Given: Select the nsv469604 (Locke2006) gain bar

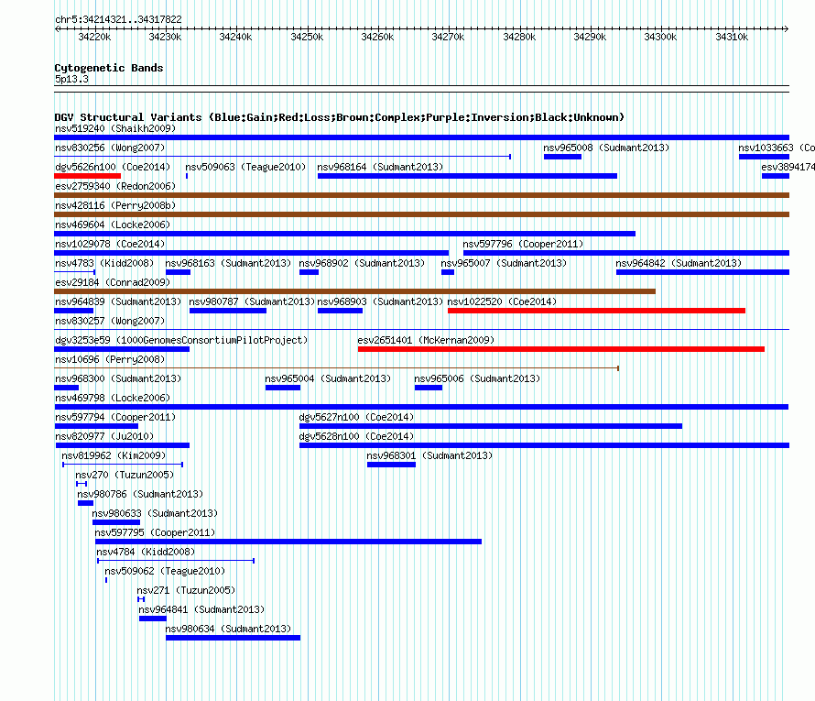Looking at the screenshot, I should coord(344,234).
